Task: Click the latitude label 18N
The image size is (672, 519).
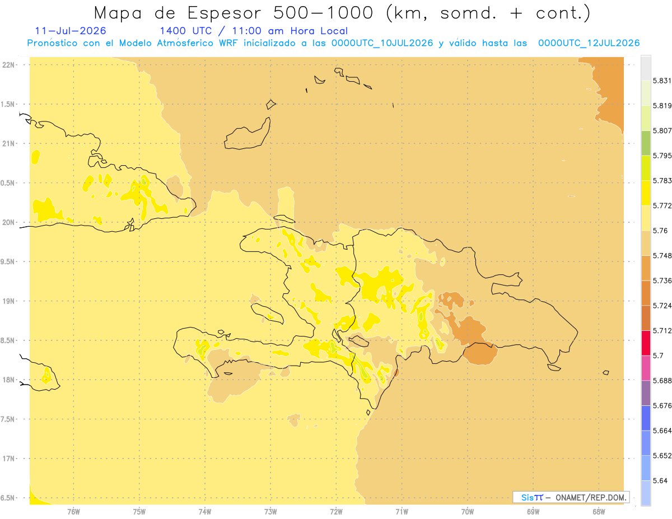Action: (x=9, y=380)
